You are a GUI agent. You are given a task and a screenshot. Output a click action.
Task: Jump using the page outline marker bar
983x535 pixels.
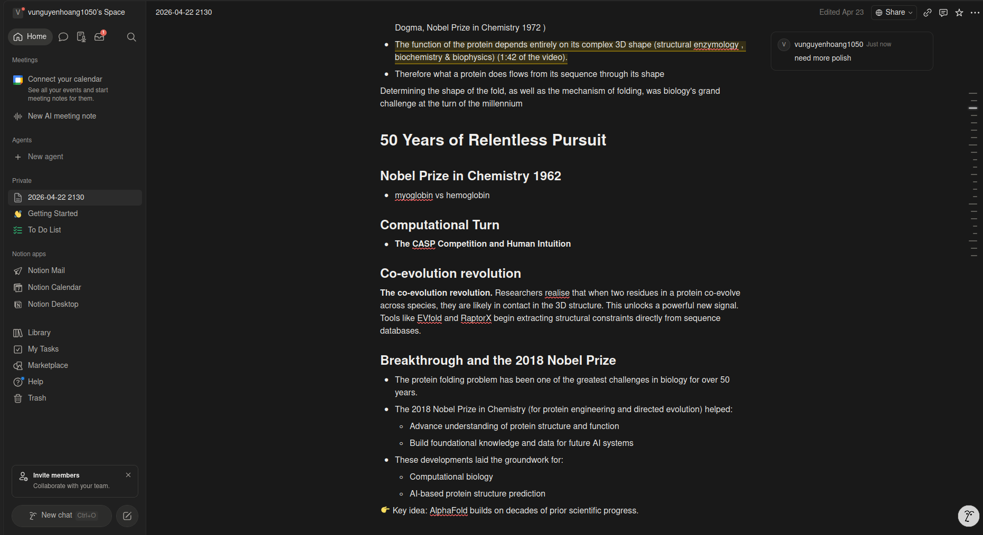(x=973, y=174)
